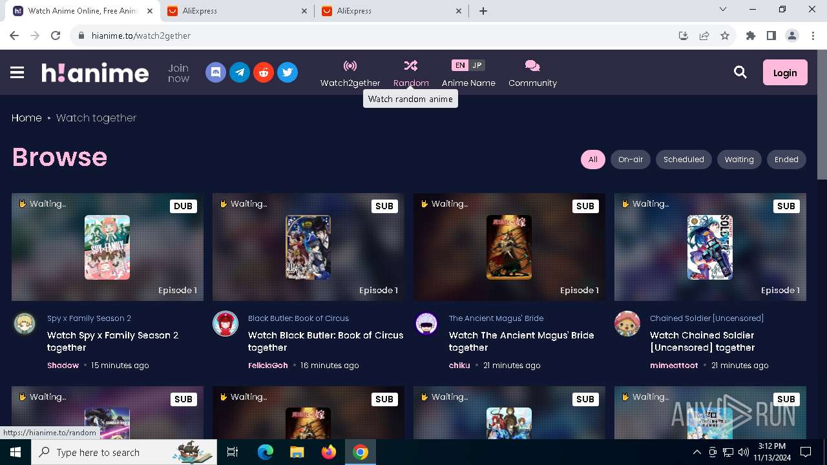
Task: Click chiku's avatar image
Action: tap(426, 324)
